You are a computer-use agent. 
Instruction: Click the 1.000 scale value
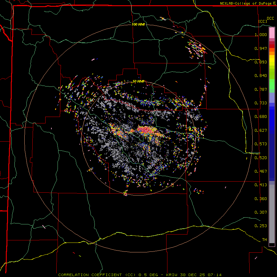pyautogui.click(x=261, y=34)
